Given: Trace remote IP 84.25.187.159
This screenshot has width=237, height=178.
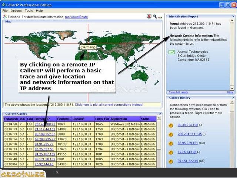Looking at the screenshot, I should pyautogui.click(x=45, y=154).
